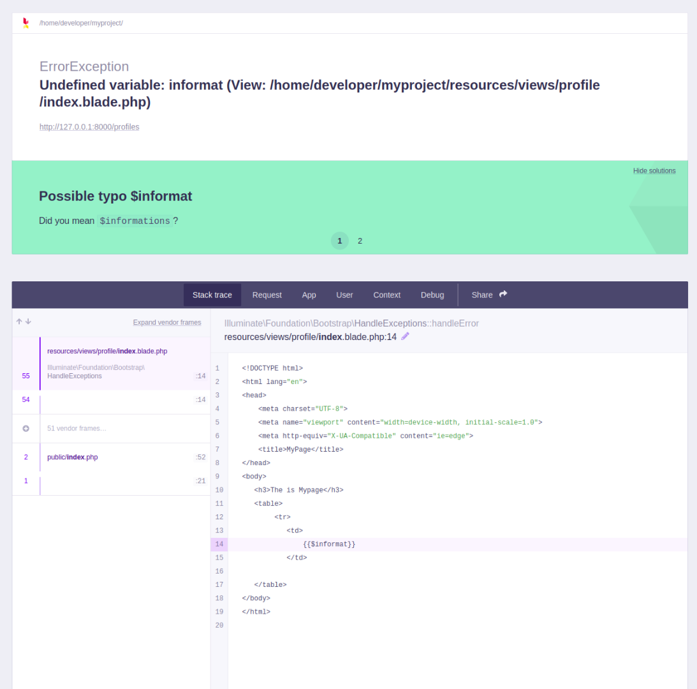697x689 pixels.
Task: Click the share arrow icon
Action: click(503, 294)
